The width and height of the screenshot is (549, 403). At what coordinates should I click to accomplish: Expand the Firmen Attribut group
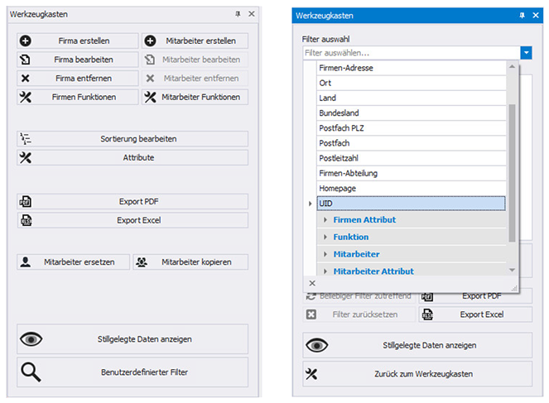click(325, 220)
